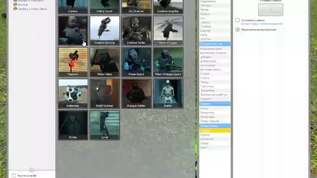Image resolution: width=317 pixels, height=178 pixels.
Task: Select the Краска tool
Action: 214,135
